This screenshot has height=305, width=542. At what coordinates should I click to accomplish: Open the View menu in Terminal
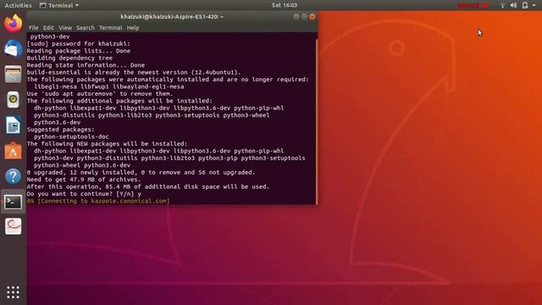pos(65,28)
